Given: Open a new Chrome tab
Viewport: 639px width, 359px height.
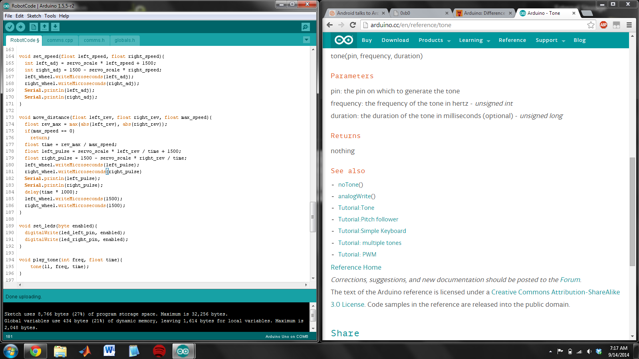Looking at the screenshot, I should click(587, 13).
